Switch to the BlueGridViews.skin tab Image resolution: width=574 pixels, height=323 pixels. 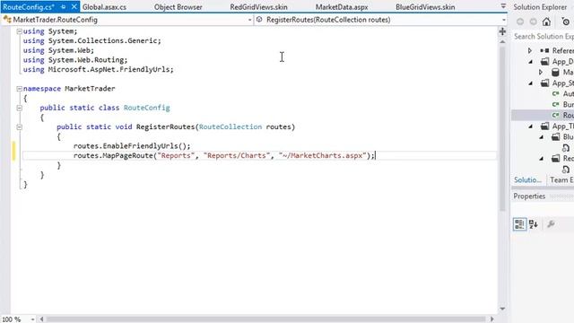425,7
